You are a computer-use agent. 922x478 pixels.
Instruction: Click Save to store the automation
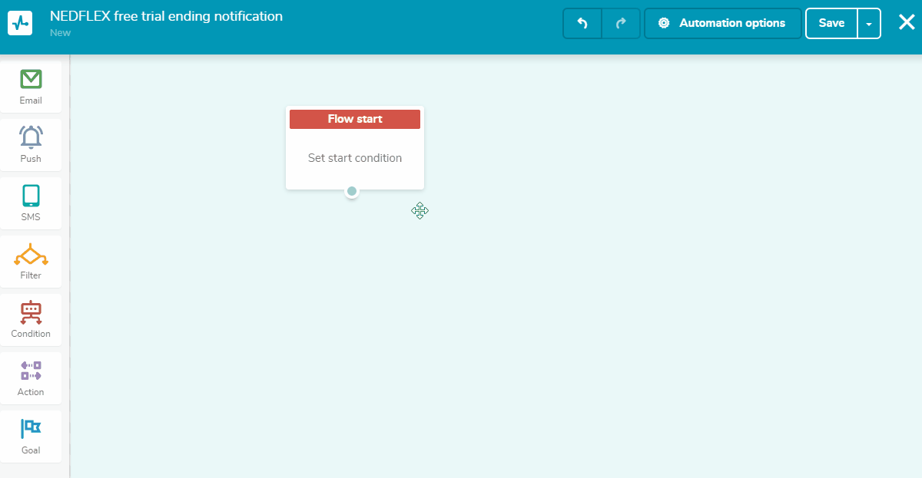click(x=831, y=23)
